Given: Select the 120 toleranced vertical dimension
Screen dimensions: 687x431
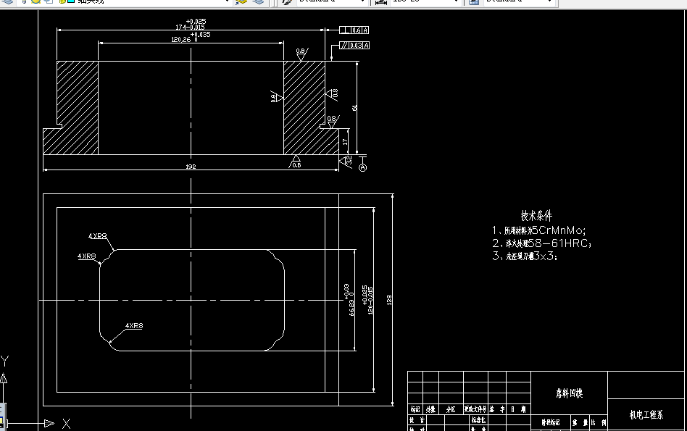Looking at the screenshot, I should tap(367, 300).
